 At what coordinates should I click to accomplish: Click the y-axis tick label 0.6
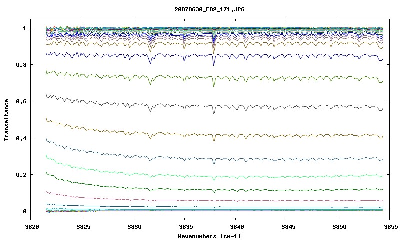click(21, 101)
